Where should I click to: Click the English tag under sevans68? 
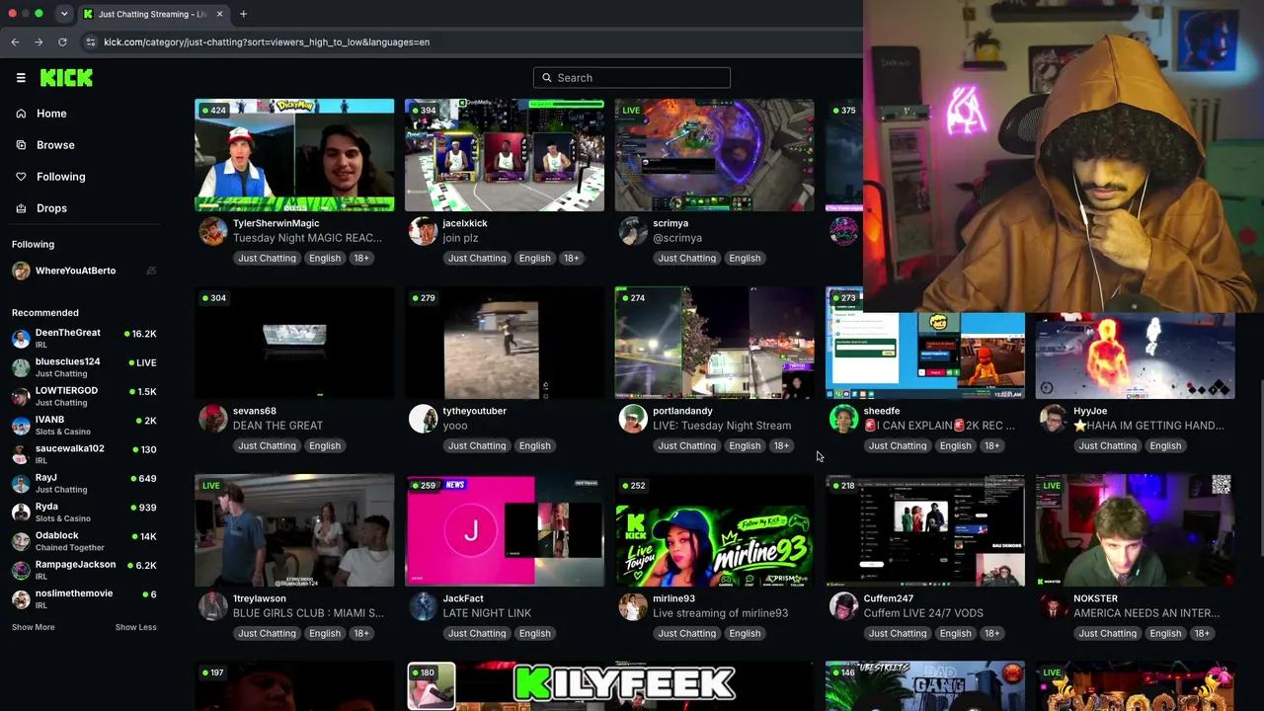(324, 446)
